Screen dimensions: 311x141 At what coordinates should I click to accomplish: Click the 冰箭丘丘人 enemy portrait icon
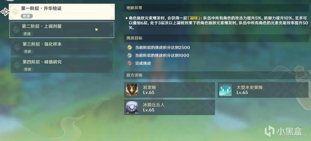pyautogui.click(x=132, y=107)
